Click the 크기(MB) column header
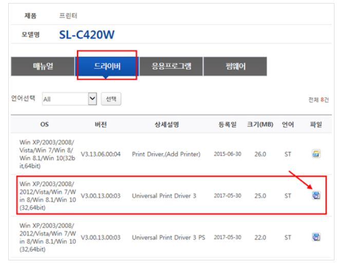The height and width of the screenshot is (266, 337). (x=260, y=124)
